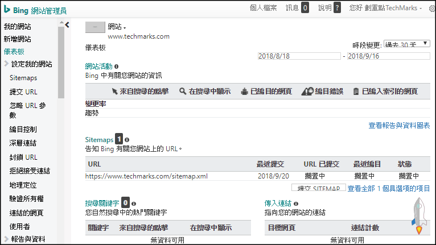Image resolution: width=436 pixels, height=245 pixels.
Task: Click the spider icon for 已編目的網頁
Action: 244,92
